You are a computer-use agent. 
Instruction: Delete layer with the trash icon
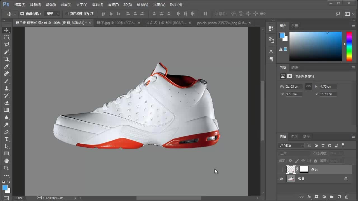[x=347, y=197]
